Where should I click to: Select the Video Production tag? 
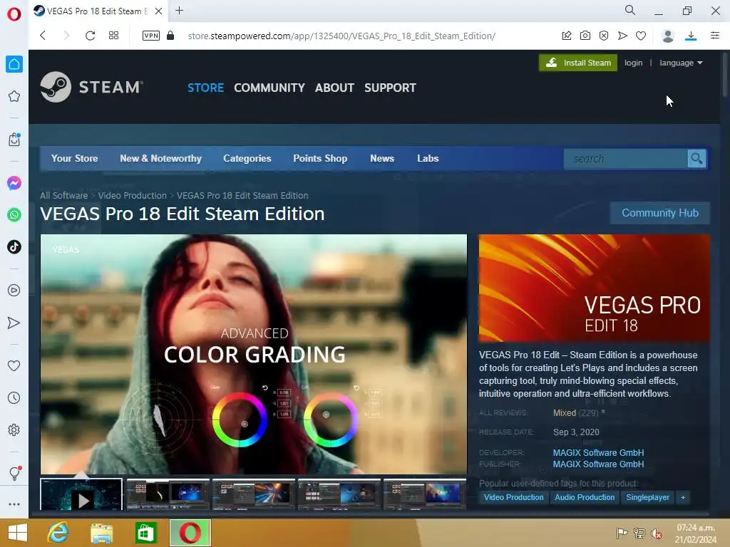[x=513, y=497]
